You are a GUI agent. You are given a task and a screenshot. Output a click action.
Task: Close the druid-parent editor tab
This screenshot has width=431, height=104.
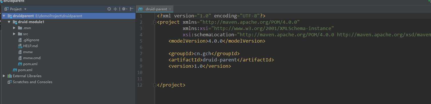point(170,9)
